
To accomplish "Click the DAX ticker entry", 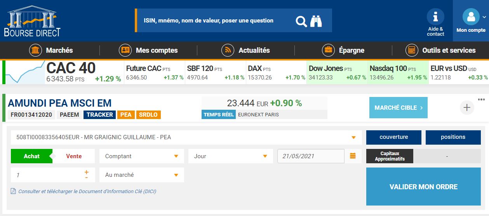I will [277, 73].
